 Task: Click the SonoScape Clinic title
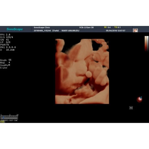click(42, 28)
